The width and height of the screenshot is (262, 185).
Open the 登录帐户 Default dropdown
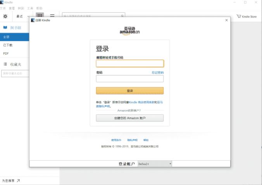(155, 164)
